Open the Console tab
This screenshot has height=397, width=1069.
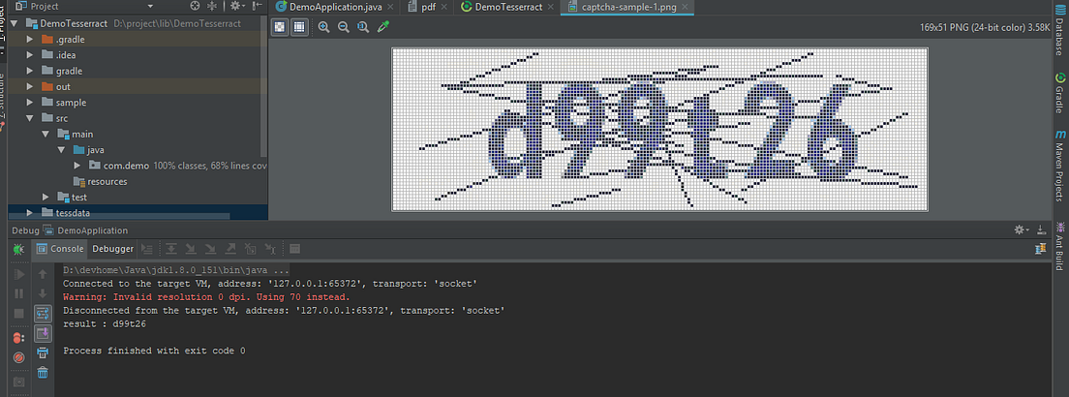[x=61, y=249]
